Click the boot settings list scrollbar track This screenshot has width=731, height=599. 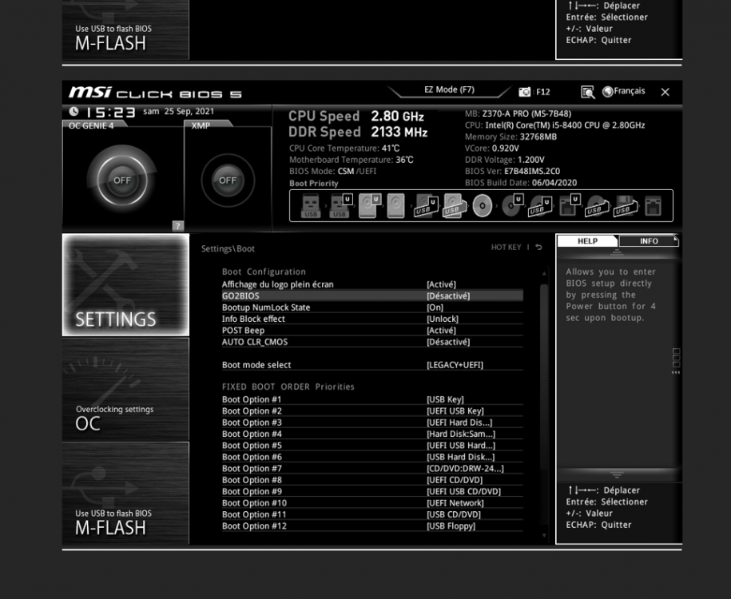544,405
